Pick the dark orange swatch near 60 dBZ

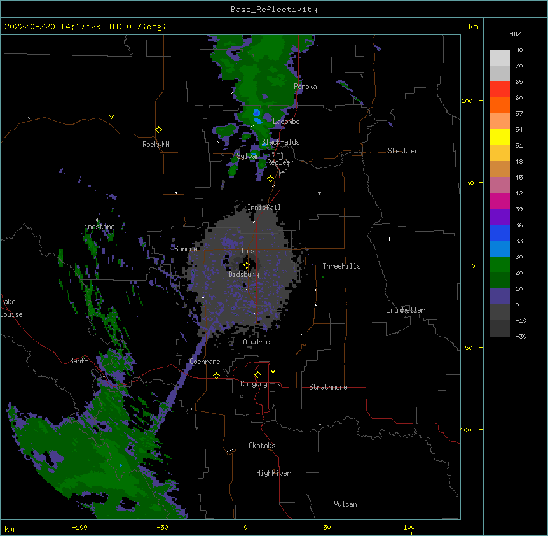[500, 105]
